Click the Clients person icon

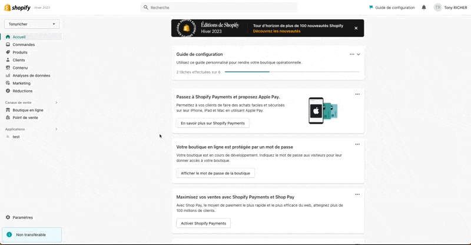(x=8, y=60)
